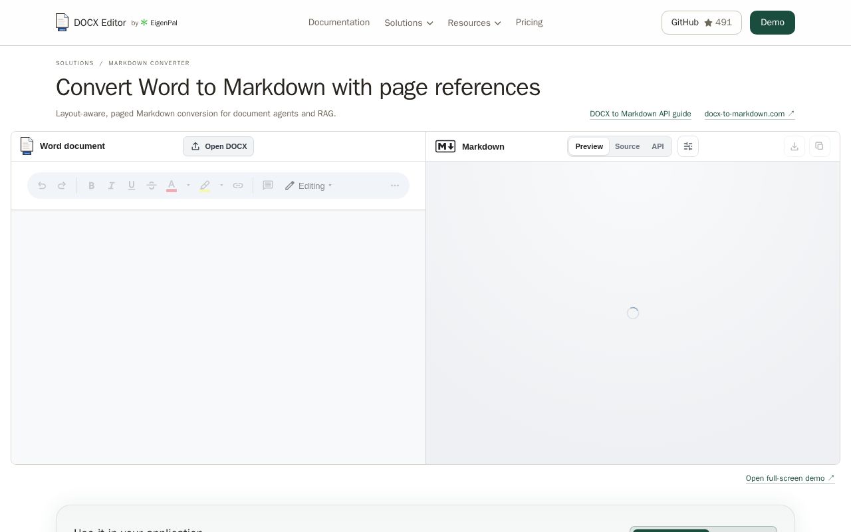
Task: Open the Documentation menu item
Action: (339, 23)
